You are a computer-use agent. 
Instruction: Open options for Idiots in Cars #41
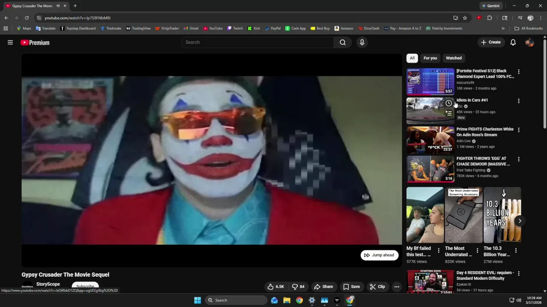[518, 101]
